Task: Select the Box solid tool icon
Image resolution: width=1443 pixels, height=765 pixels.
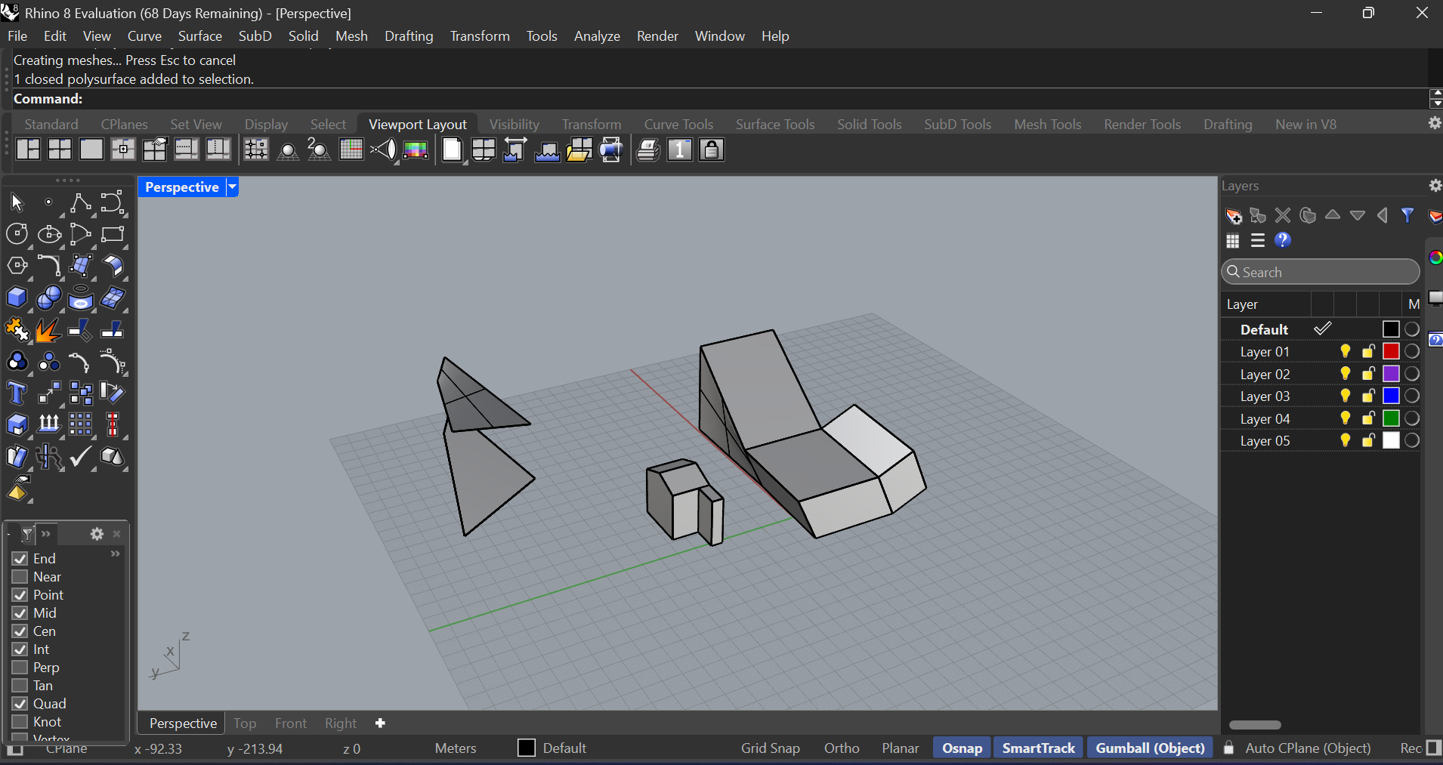Action: (x=17, y=298)
